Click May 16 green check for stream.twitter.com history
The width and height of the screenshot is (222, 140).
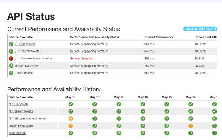coord(143,126)
